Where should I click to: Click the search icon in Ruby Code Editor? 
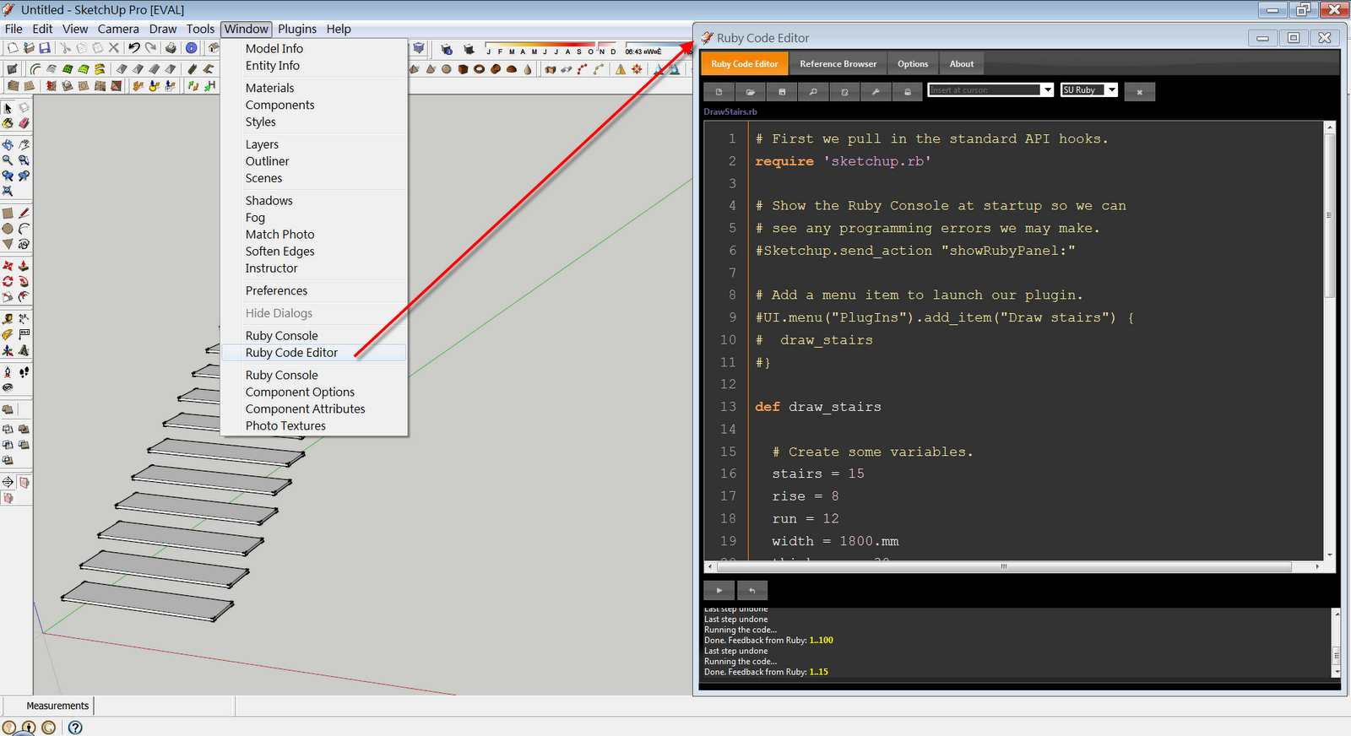pos(813,91)
